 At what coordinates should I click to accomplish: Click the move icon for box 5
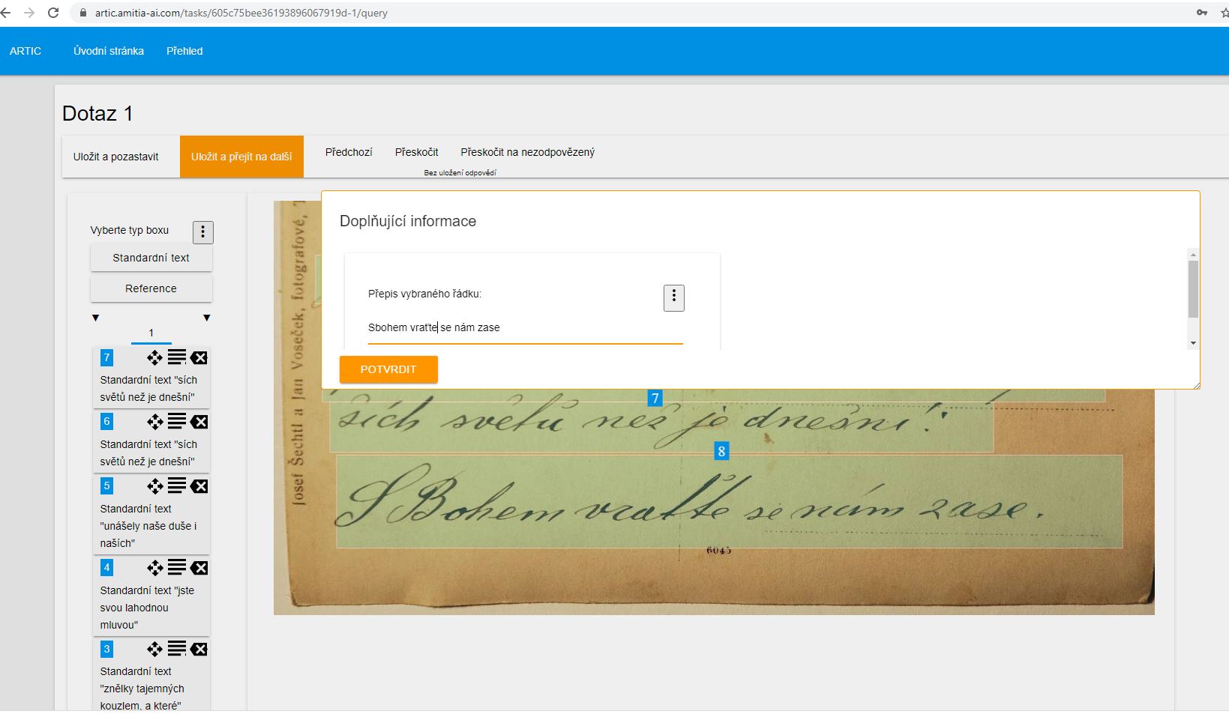[x=155, y=486]
